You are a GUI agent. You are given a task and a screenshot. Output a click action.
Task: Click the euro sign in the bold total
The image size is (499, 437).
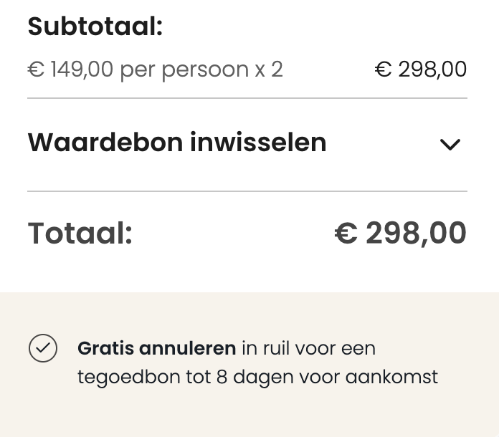[346, 234]
